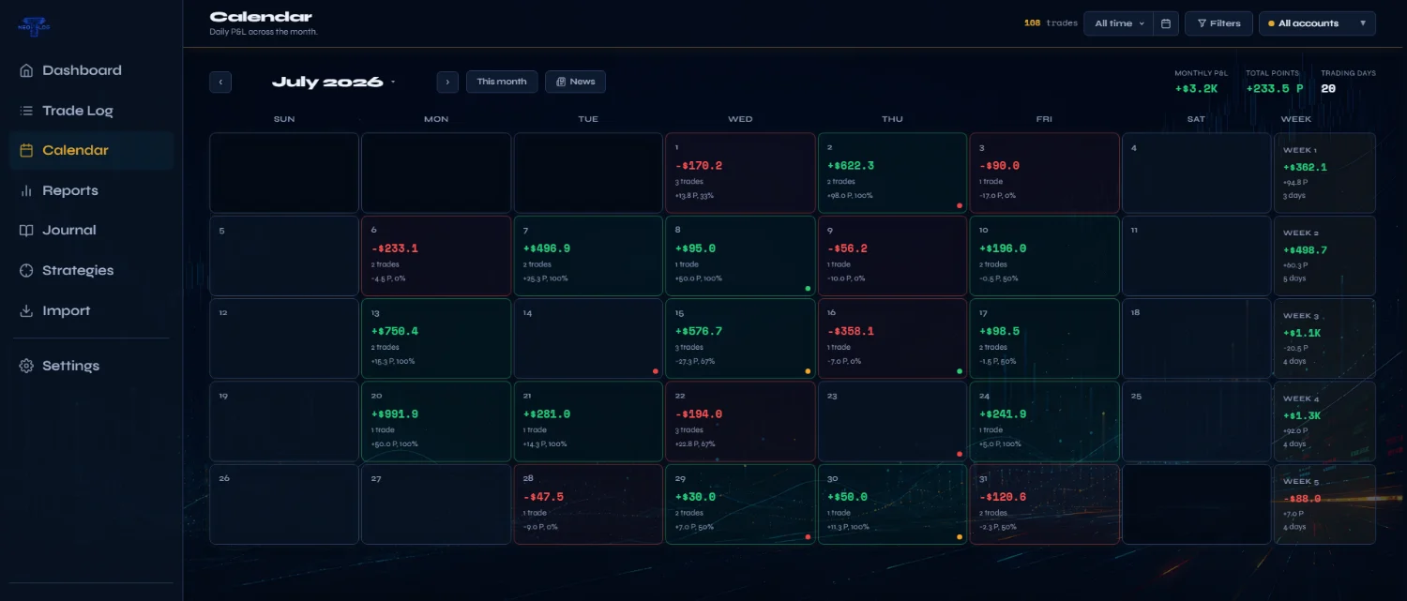
Task: Open July 7 cell showing +$496.9
Action: pyautogui.click(x=588, y=256)
